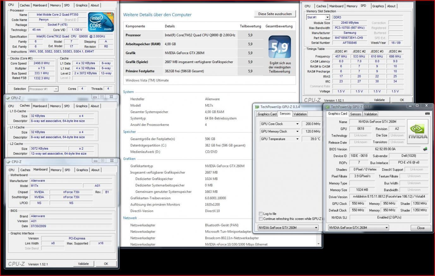Click the Broadcom 802.11n-Netzwerkadapter entry

tap(232, 238)
